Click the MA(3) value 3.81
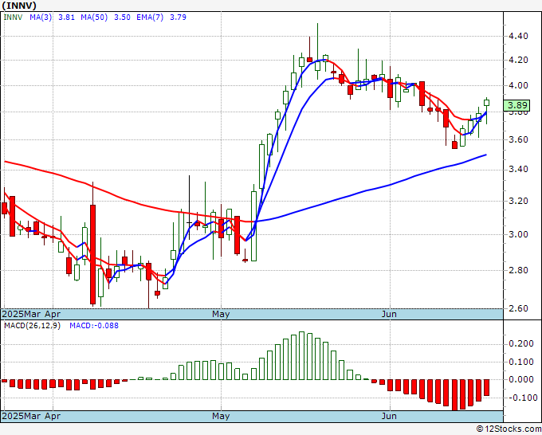The height and width of the screenshot is (435, 542). click(x=66, y=18)
